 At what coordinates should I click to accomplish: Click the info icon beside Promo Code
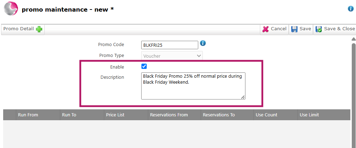coord(203,43)
